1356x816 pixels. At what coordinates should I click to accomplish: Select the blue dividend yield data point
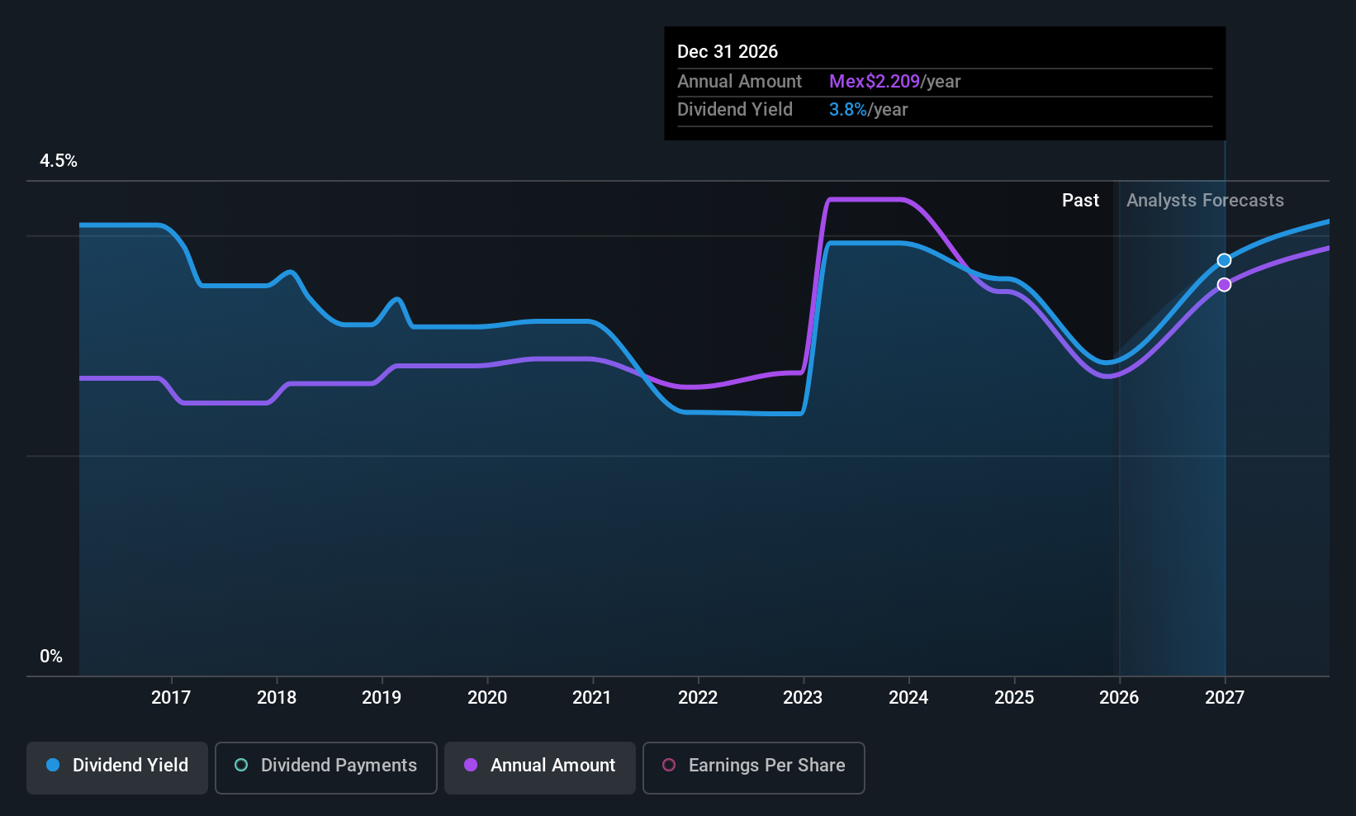(1224, 261)
